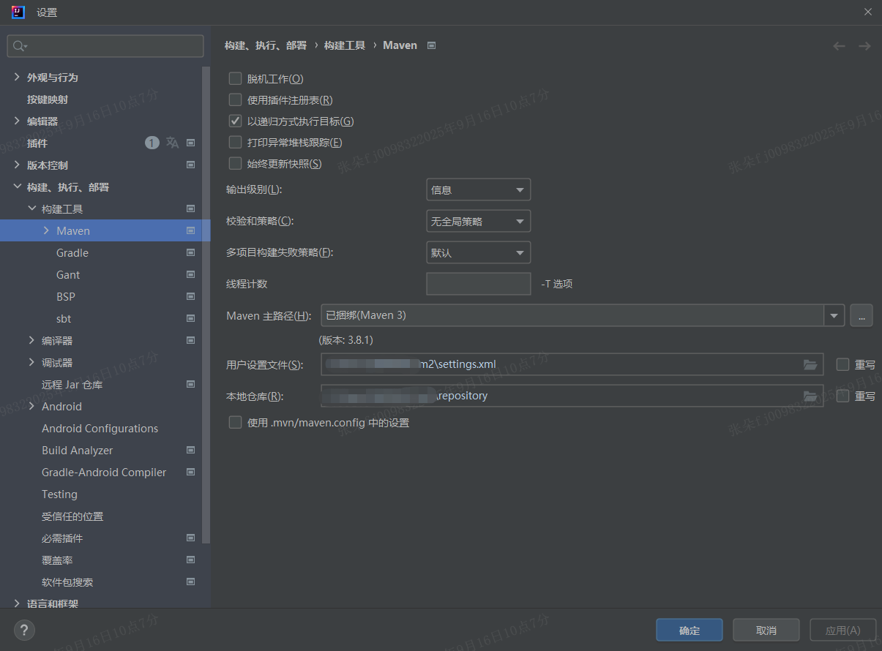The height and width of the screenshot is (651, 882).
Task: Click 取消 button to cancel
Action: click(x=766, y=630)
